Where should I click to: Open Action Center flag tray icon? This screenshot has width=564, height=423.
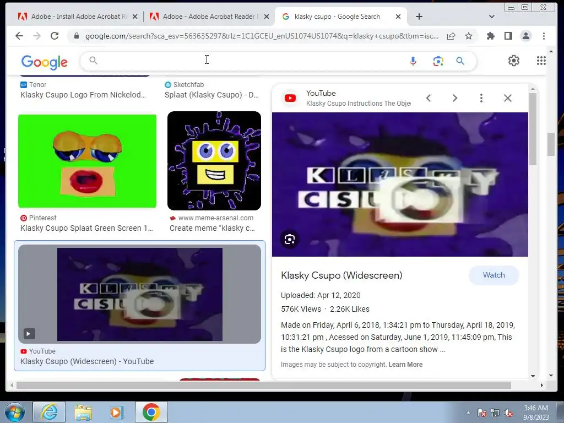482,413
